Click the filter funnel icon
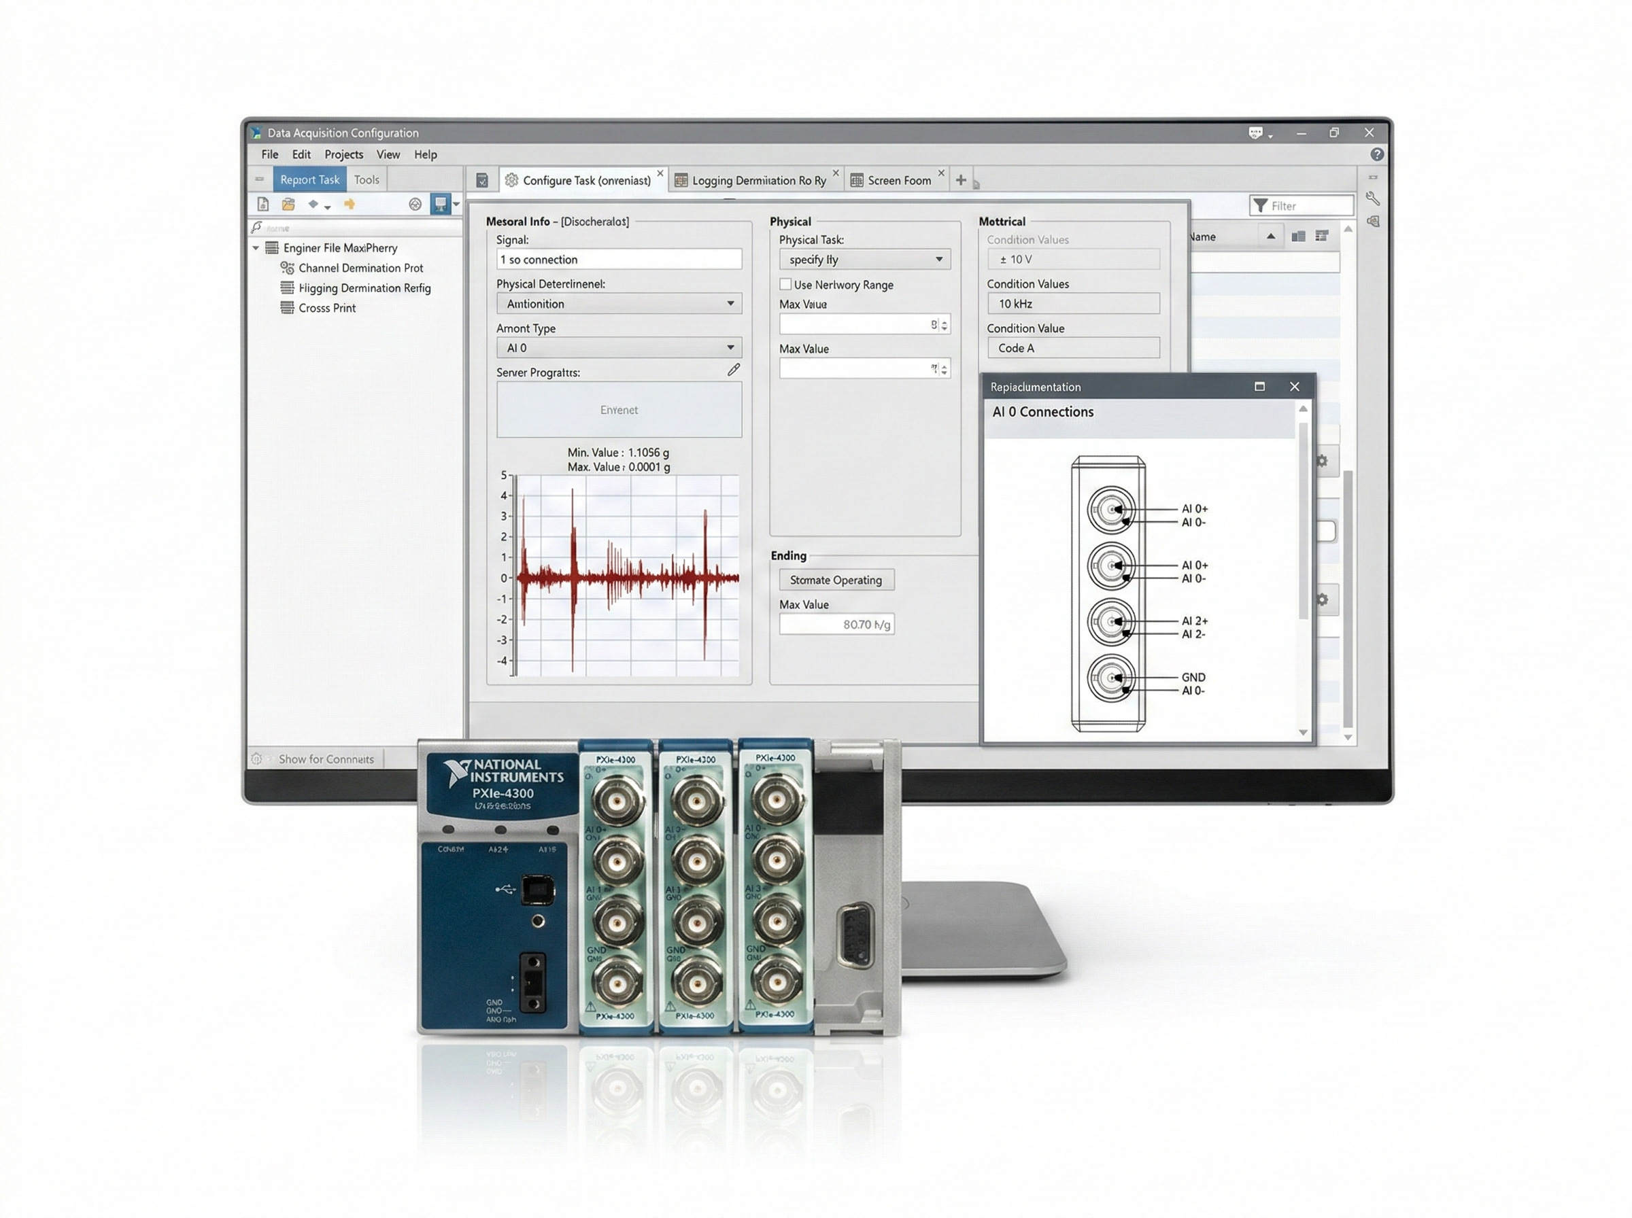The height and width of the screenshot is (1218, 1632). point(1260,206)
